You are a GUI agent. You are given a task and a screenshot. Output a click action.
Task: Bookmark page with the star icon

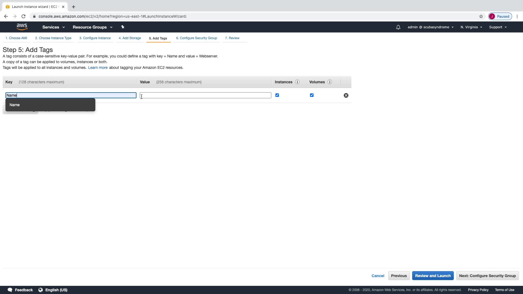point(481,16)
